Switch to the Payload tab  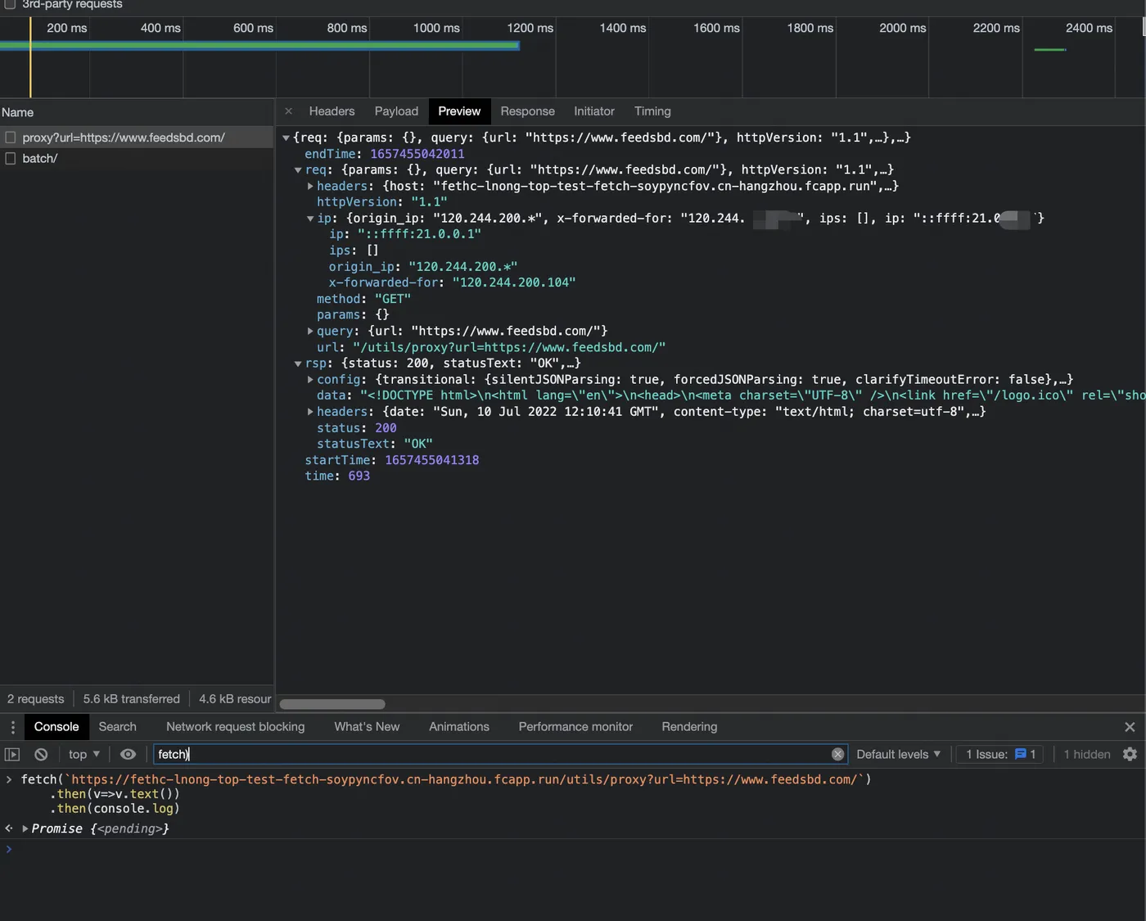[x=396, y=111]
